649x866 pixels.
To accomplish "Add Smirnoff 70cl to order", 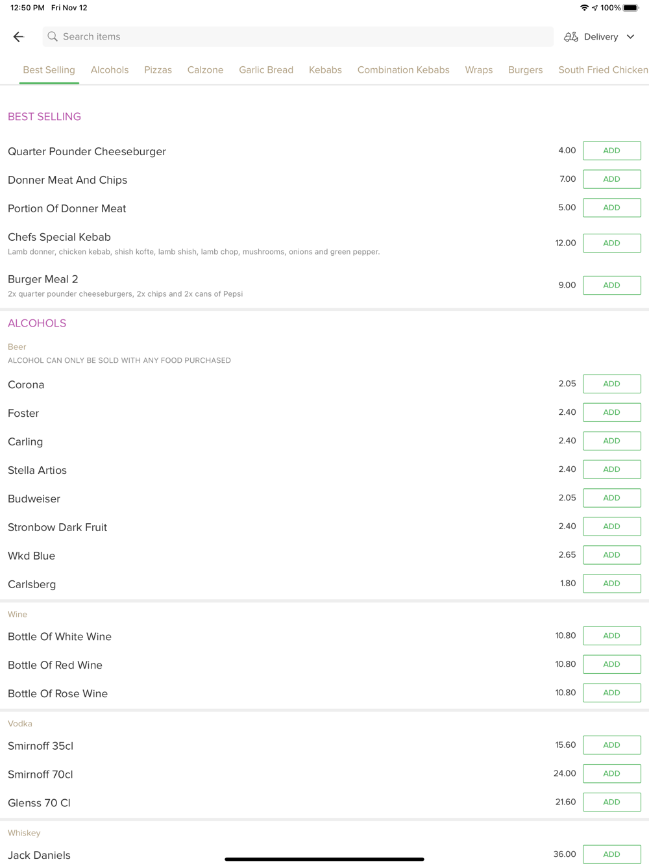I will pos(611,773).
